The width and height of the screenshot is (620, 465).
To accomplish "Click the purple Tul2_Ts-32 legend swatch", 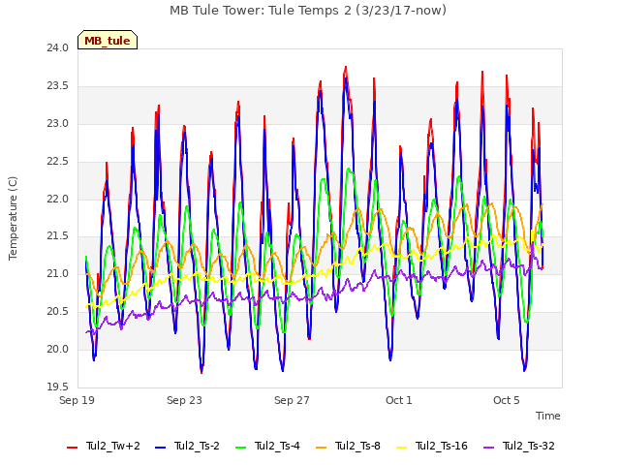I will click(489, 448).
